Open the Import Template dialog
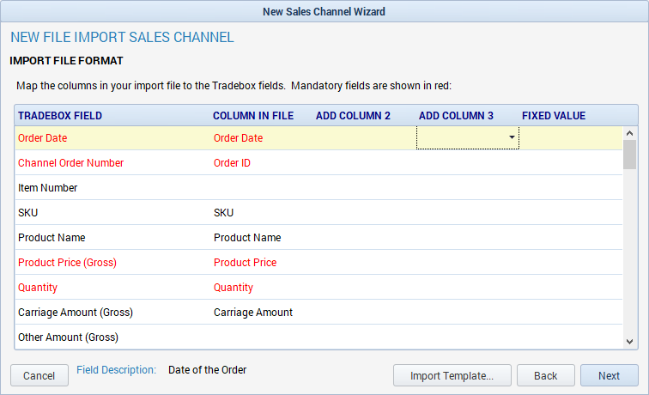Image resolution: width=649 pixels, height=395 pixels. pyautogui.click(x=452, y=375)
